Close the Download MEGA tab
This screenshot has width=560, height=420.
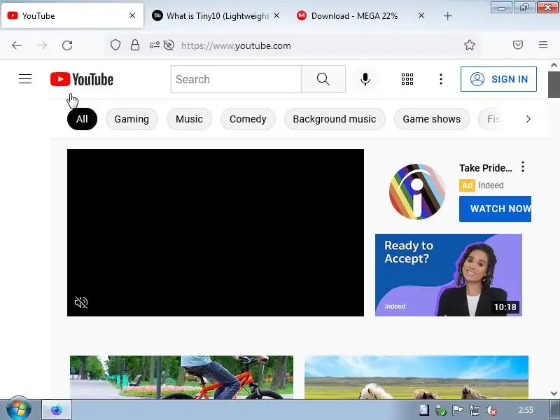[421, 15]
